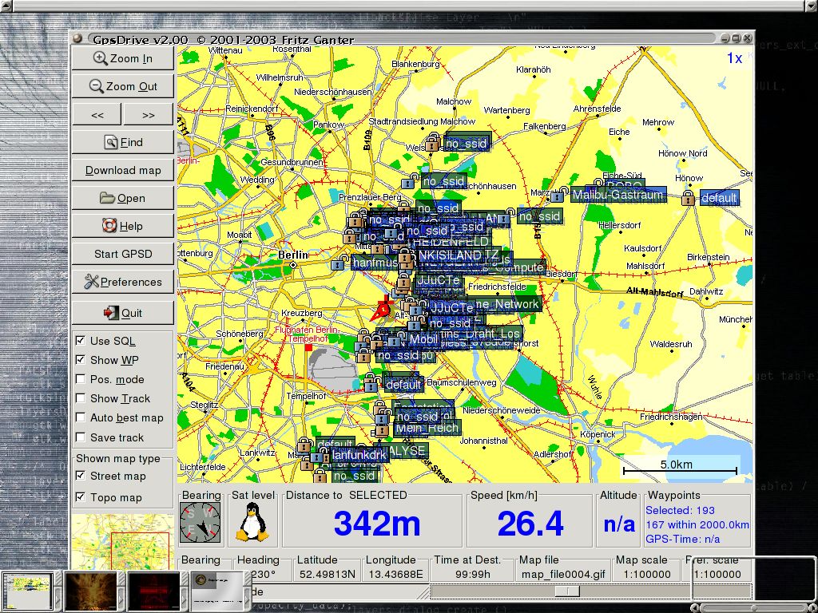Click the 26.4 speed readout
The width and height of the screenshot is (818, 613).
click(530, 524)
